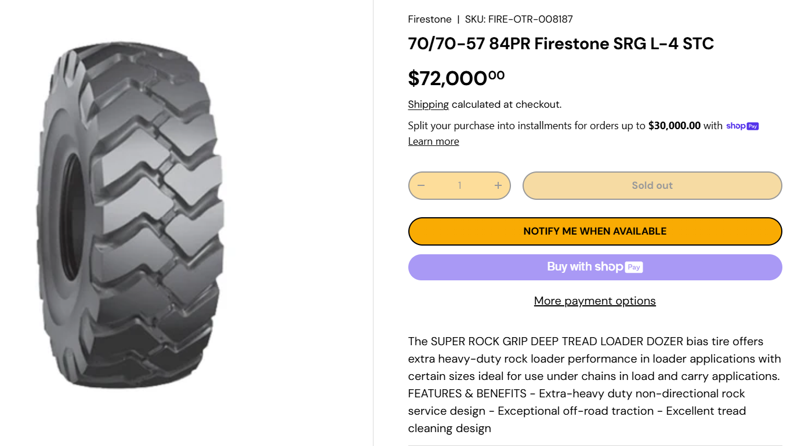
Task: Click the bold $30,000.00 installment limit
Action: (675, 126)
